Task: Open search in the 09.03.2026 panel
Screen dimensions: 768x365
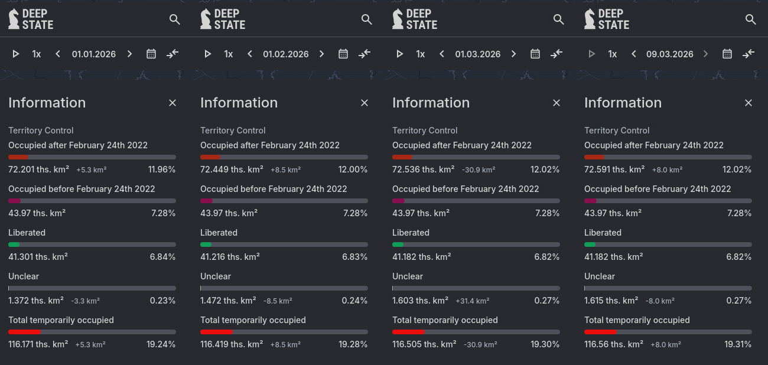Action: click(x=750, y=19)
